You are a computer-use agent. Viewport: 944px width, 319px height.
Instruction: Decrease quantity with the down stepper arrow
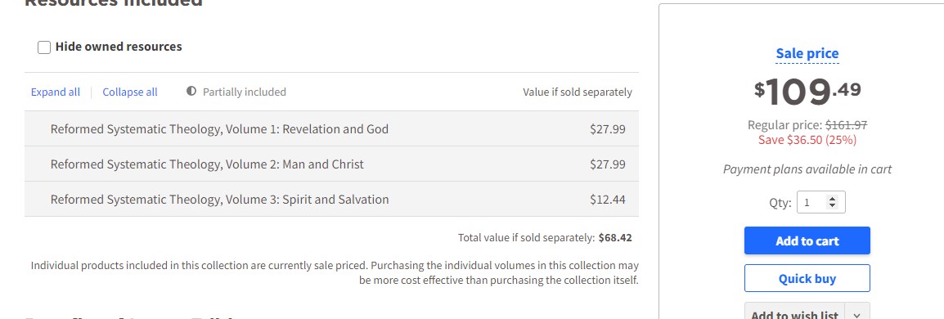pos(832,206)
